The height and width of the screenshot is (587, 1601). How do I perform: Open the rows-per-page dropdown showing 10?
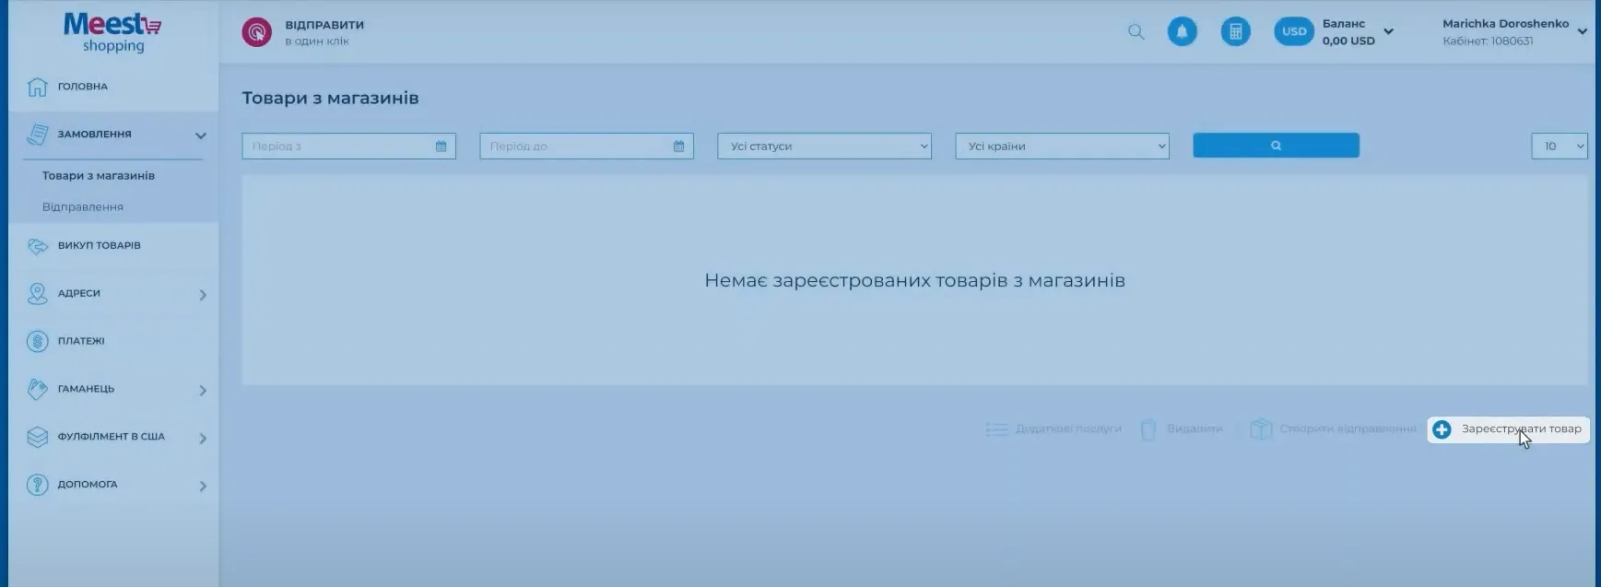tap(1559, 147)
